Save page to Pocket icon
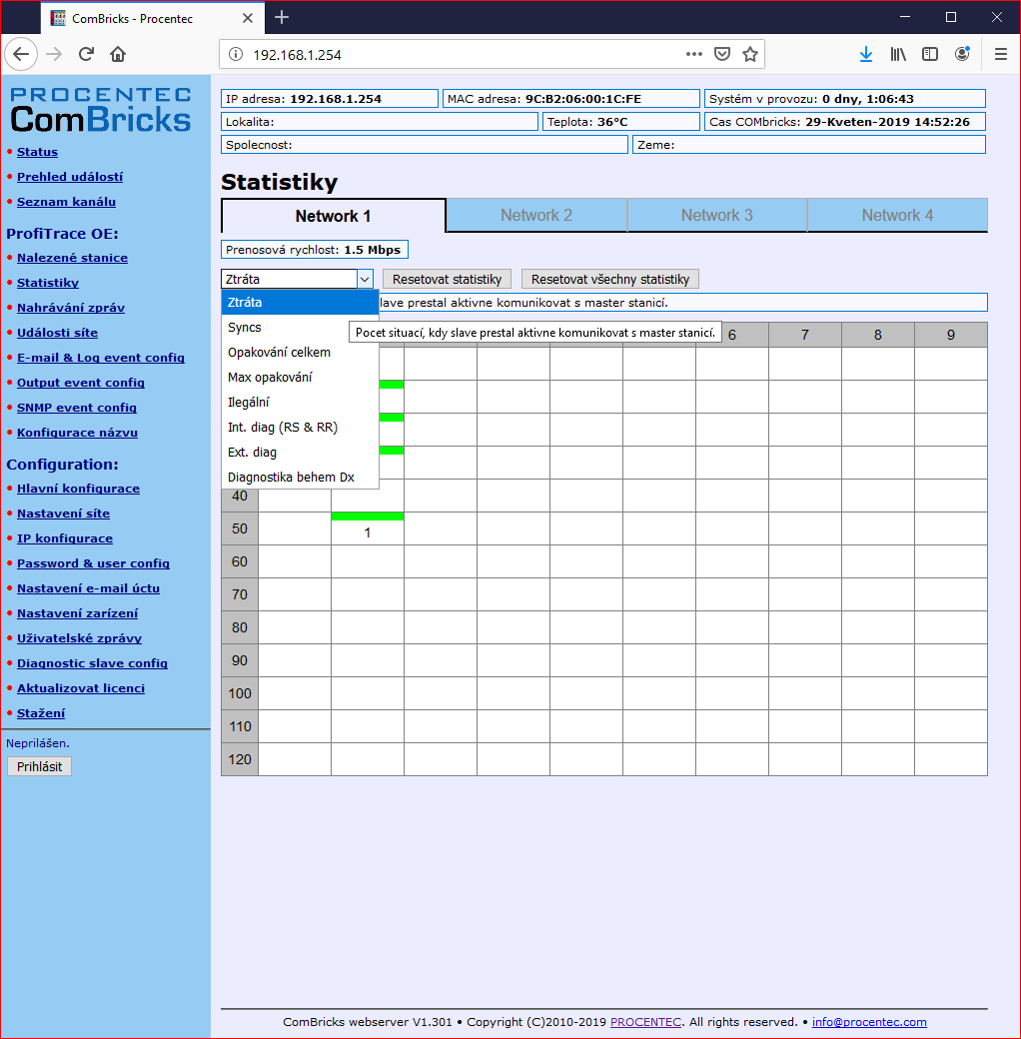The image size is (1021, 1039). (722, 54)
